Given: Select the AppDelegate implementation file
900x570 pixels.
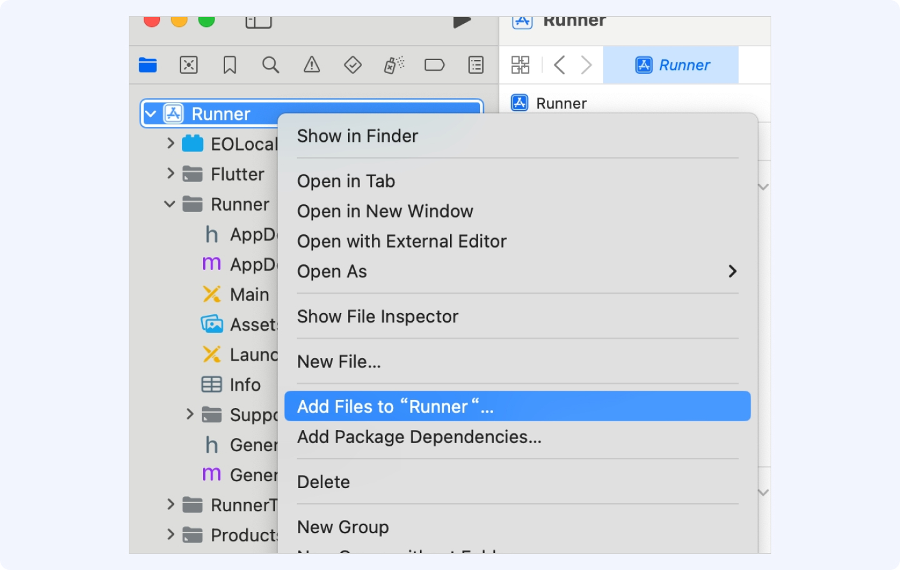Looking at the screenshot, I should pyautogui.click(x=241, y=264).
